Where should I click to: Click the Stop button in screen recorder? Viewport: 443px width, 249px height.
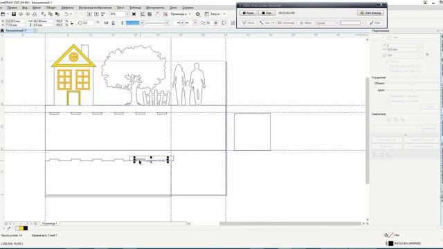(266, 13)
